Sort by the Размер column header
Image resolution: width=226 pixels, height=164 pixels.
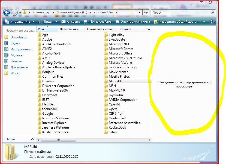125,29
